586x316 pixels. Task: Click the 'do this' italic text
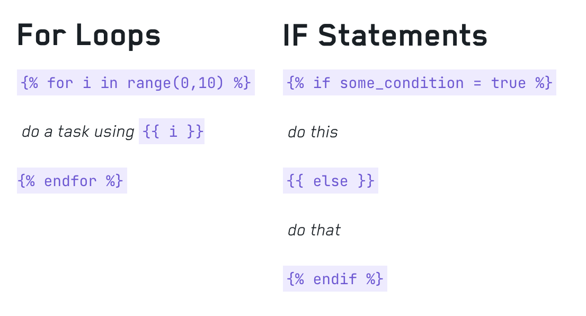313,132
